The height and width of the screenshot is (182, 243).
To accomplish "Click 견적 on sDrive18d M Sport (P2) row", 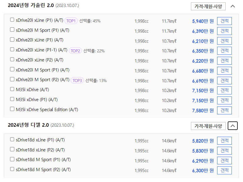I will coord(224,170).
